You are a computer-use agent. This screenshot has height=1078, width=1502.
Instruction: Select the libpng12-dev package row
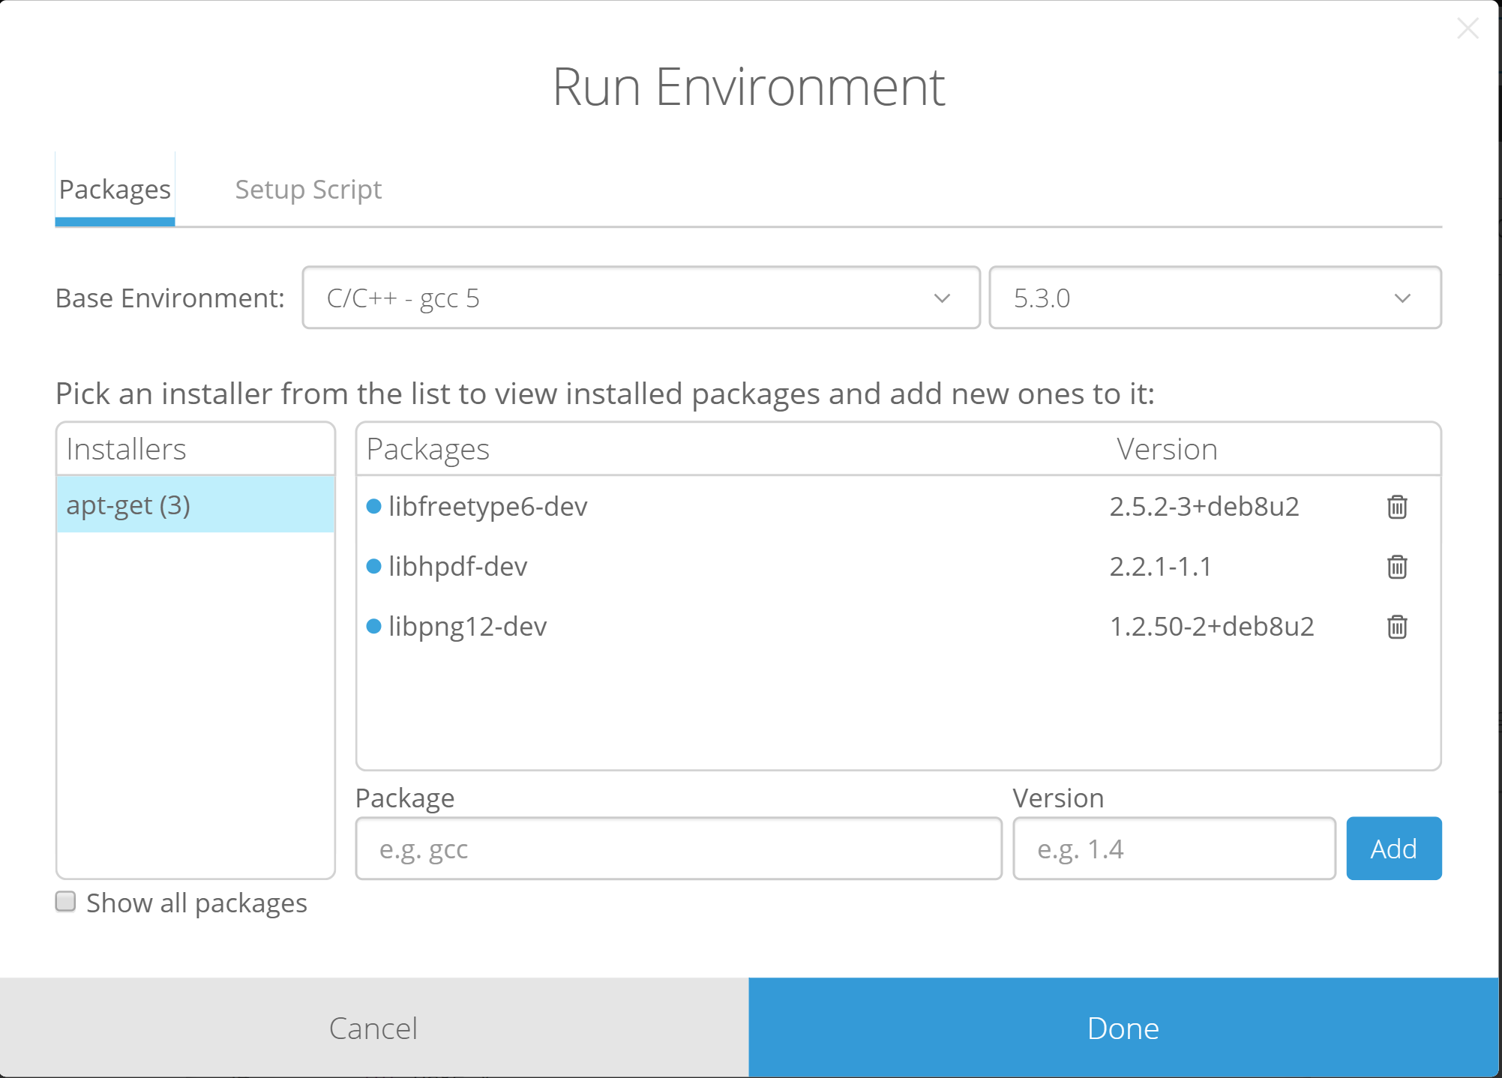click(x=898, y=627)
